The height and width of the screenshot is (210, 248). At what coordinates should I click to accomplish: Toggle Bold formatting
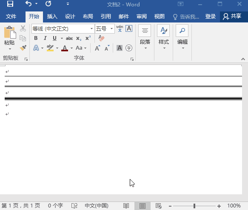(36, 38)
